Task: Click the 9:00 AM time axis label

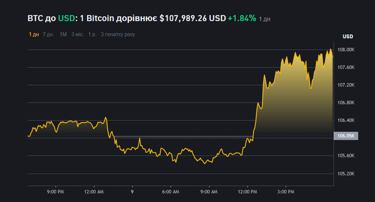Action: pos(209,192)
